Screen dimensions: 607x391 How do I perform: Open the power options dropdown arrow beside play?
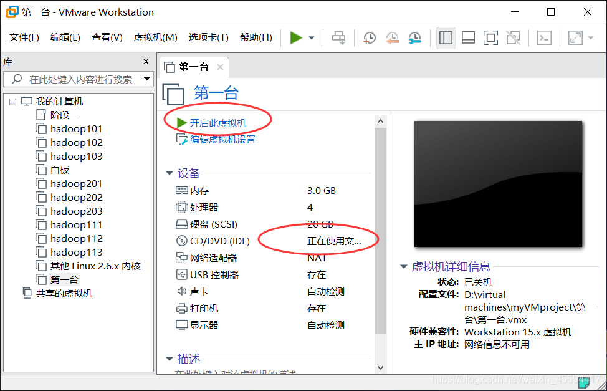pos(312,38)
